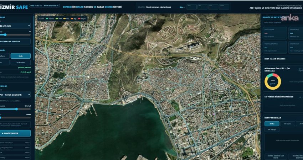Click the 10 km depth slider
The width and height of the screenshot is (303, 160).
tap(15, 118)
